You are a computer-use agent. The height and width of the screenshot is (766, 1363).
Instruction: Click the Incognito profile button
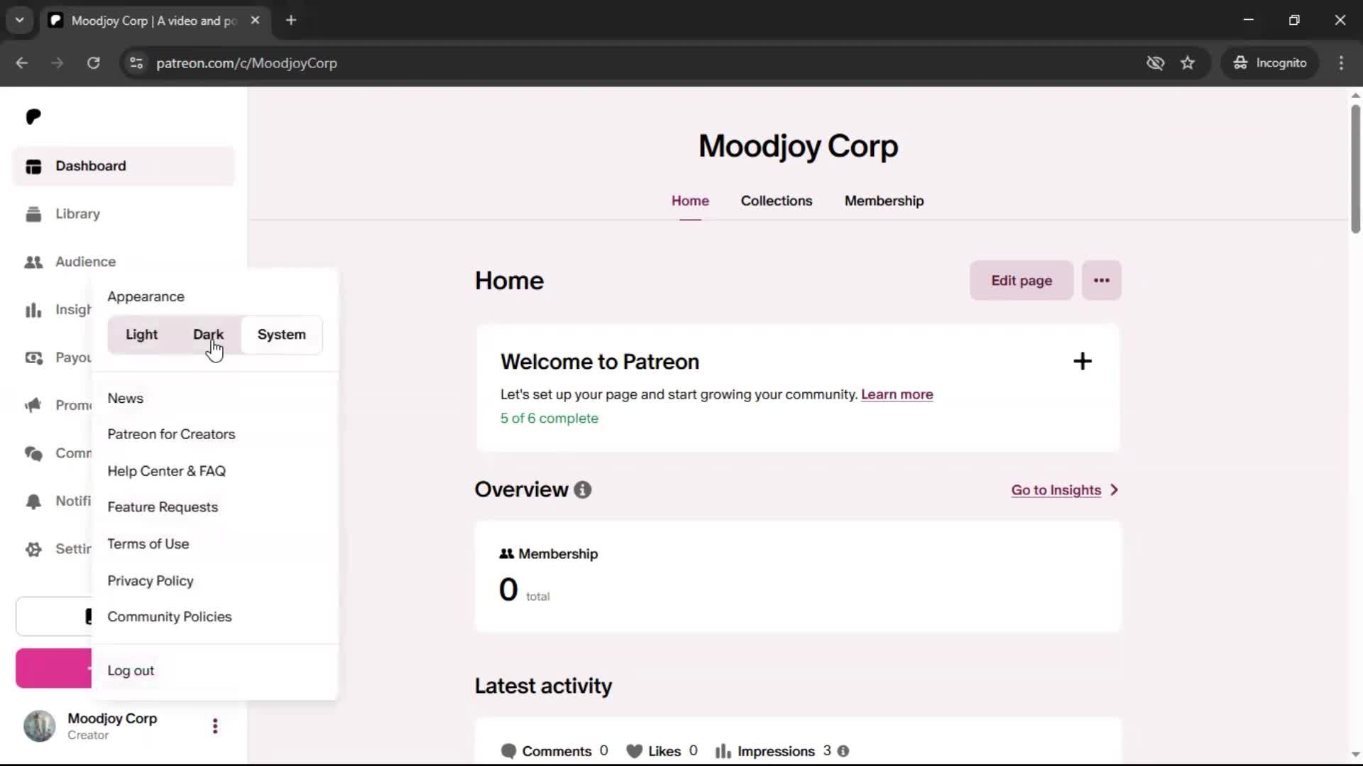pyautogui.click(x=1269, y=63)
